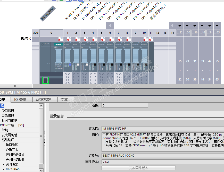Screen dimensions: 224x172
Task: Click the collapsed group column 15 - 22
Action: (180, 63)
